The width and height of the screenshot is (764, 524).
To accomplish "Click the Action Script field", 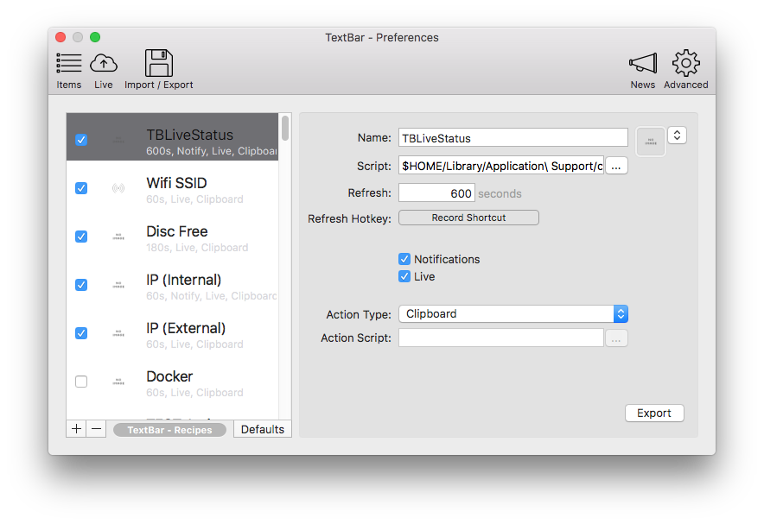I will [501, 338].
